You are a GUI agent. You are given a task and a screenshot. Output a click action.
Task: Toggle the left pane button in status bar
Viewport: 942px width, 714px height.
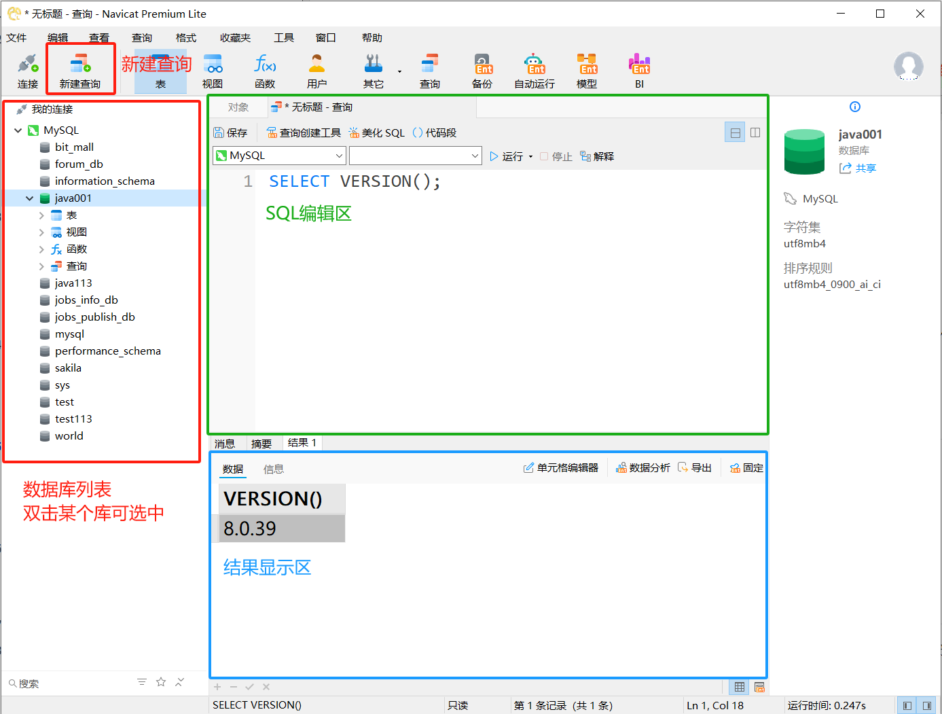(907, 705)
